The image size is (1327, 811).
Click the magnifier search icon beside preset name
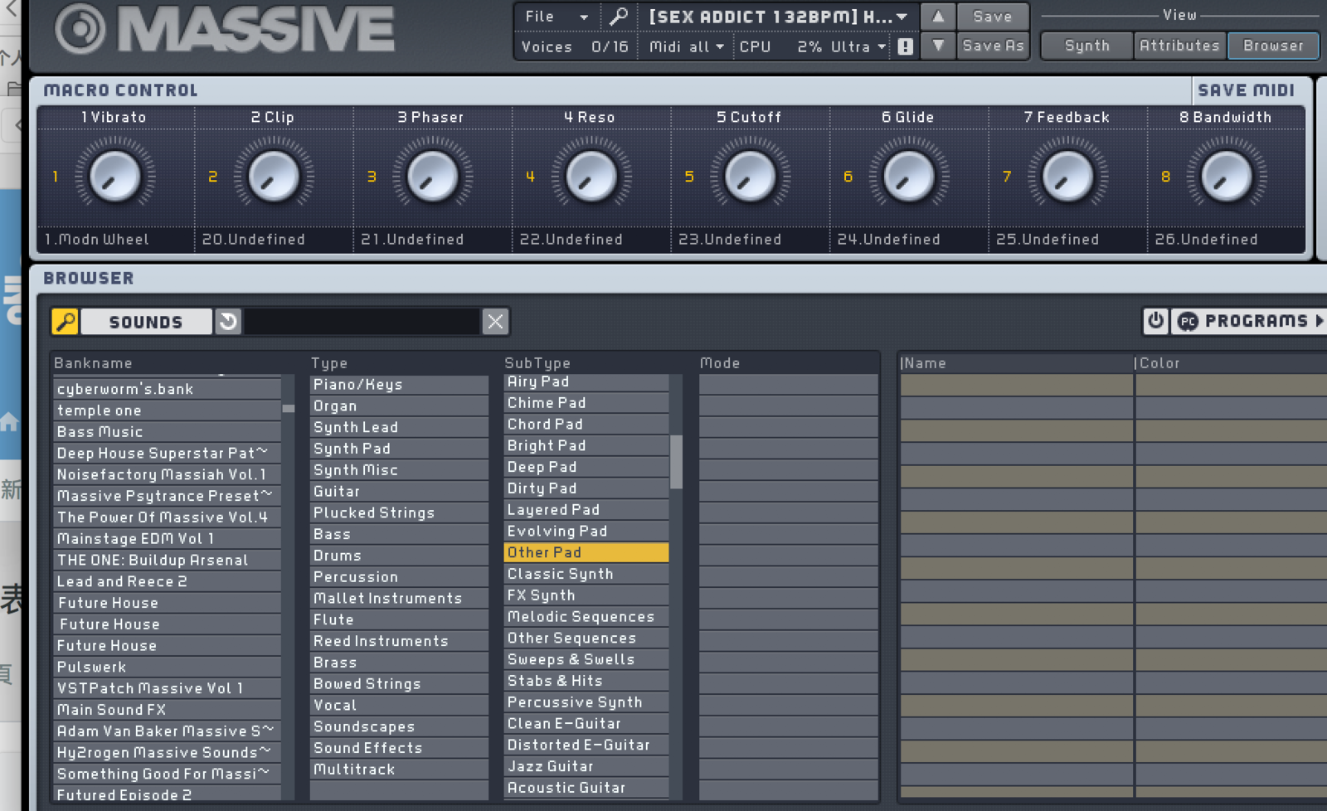coord(619,17)
